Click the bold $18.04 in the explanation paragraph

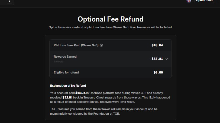[80, 93]
